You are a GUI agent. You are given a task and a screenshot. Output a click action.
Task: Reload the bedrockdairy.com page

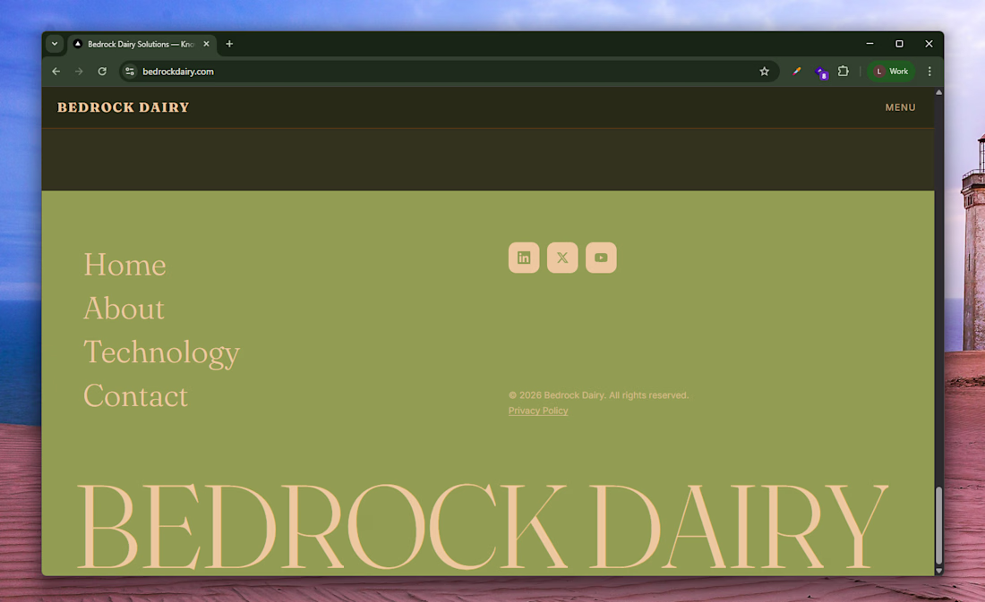[x=102, y=72]
